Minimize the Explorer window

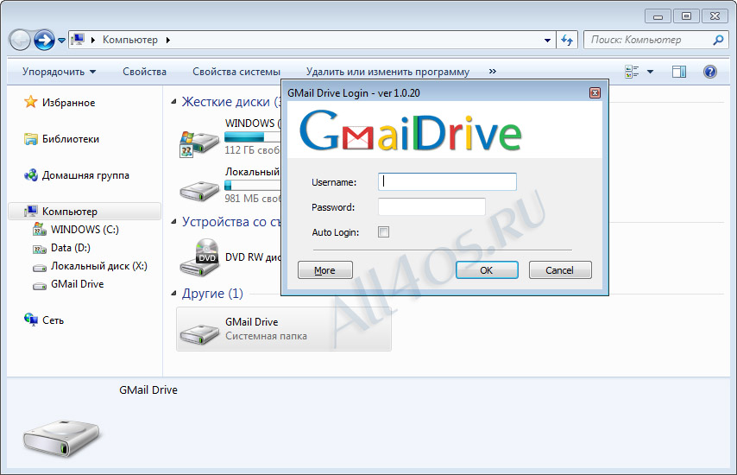(658, 16)
